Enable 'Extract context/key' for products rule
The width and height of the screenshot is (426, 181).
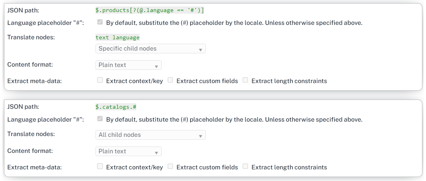point(100,80)
